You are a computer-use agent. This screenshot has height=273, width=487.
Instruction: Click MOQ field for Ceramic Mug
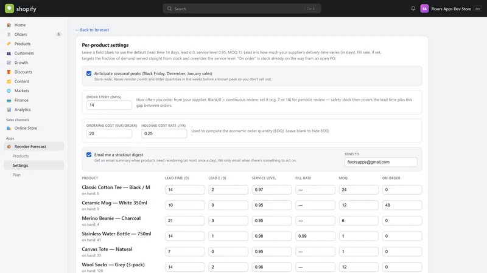359,205
